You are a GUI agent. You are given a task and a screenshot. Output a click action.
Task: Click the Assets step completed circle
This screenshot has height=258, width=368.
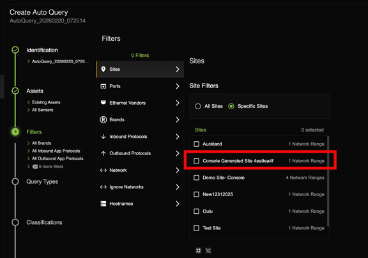click(x=15, y=91)
